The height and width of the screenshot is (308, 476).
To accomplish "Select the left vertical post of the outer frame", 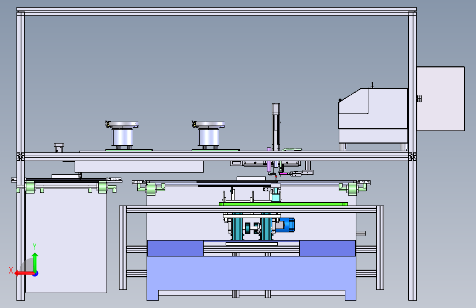I will click(21, 156).
